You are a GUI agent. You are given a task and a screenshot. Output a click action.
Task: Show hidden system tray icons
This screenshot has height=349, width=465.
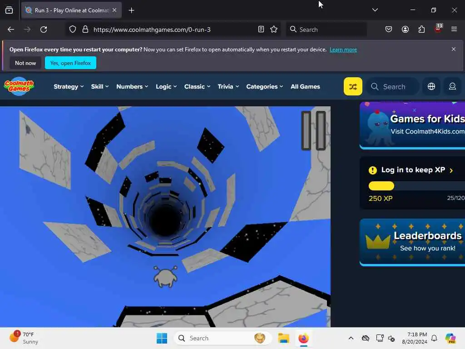point(351,338)
